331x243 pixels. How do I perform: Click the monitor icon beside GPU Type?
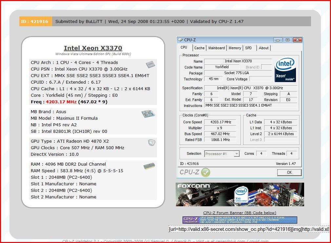[x=151, y=143]
